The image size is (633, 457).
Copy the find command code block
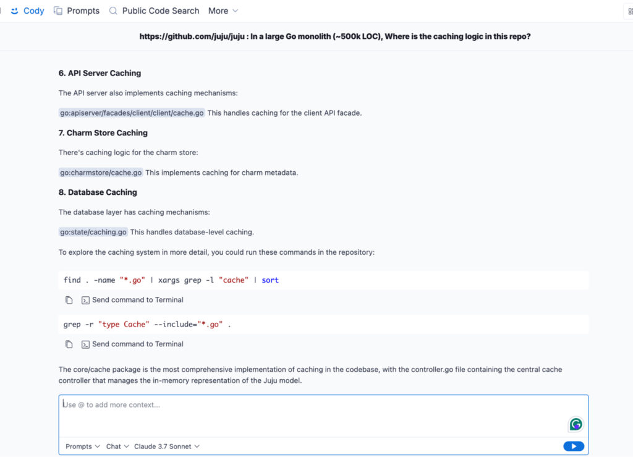(x=69, y=300)
